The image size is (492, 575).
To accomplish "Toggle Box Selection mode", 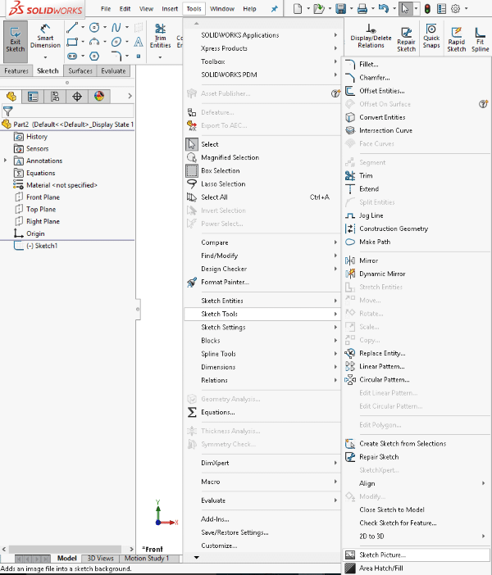I will (x=220, y=171).
